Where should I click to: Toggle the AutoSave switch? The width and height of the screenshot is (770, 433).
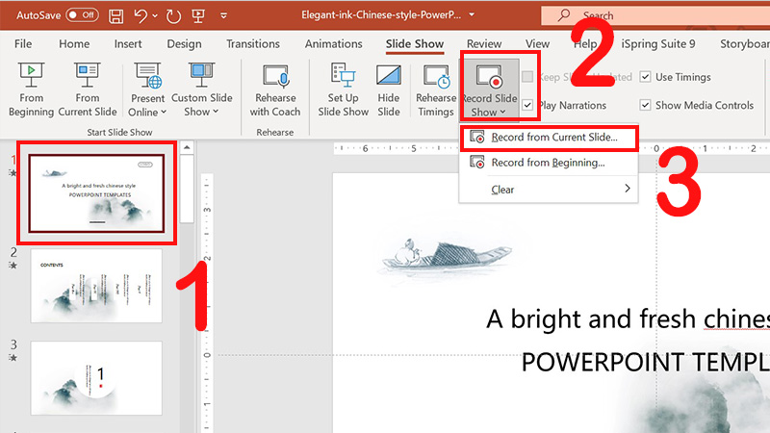[x=82, y=16]
